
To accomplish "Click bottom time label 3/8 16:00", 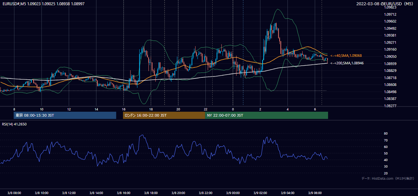I will click(x=123, y=193).
